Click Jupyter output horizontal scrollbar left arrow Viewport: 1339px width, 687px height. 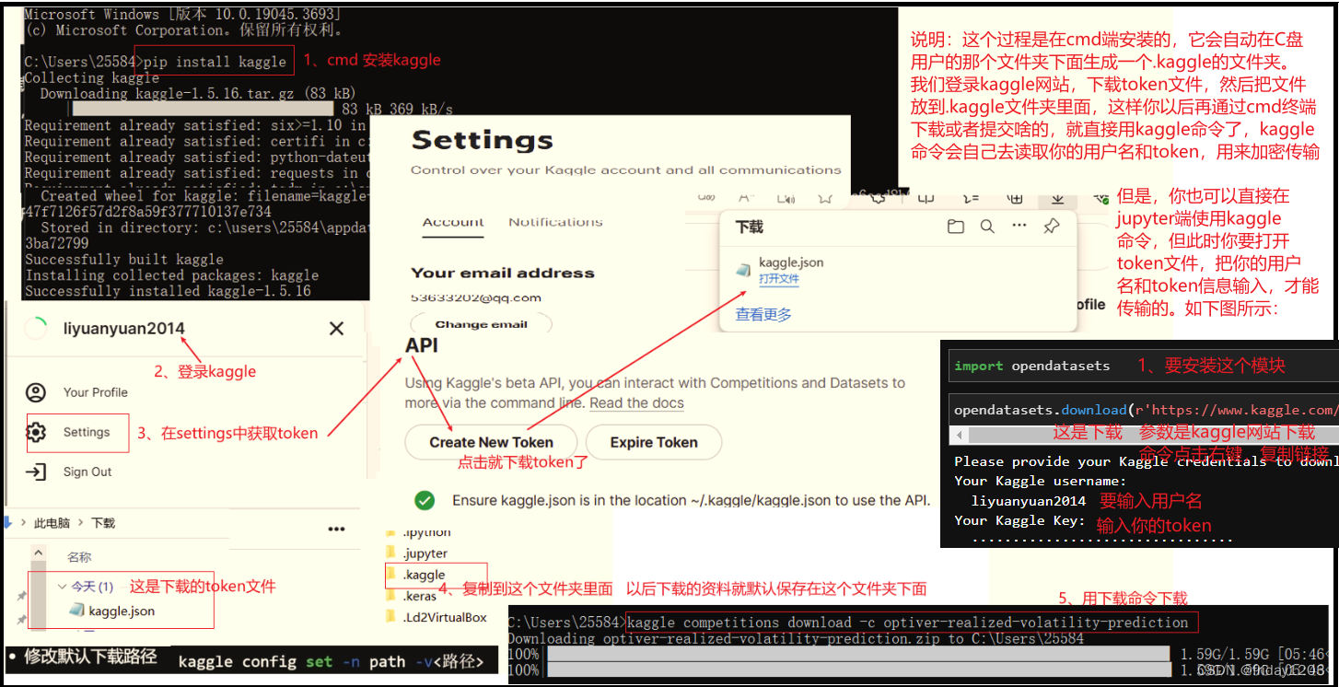point(959,436)
